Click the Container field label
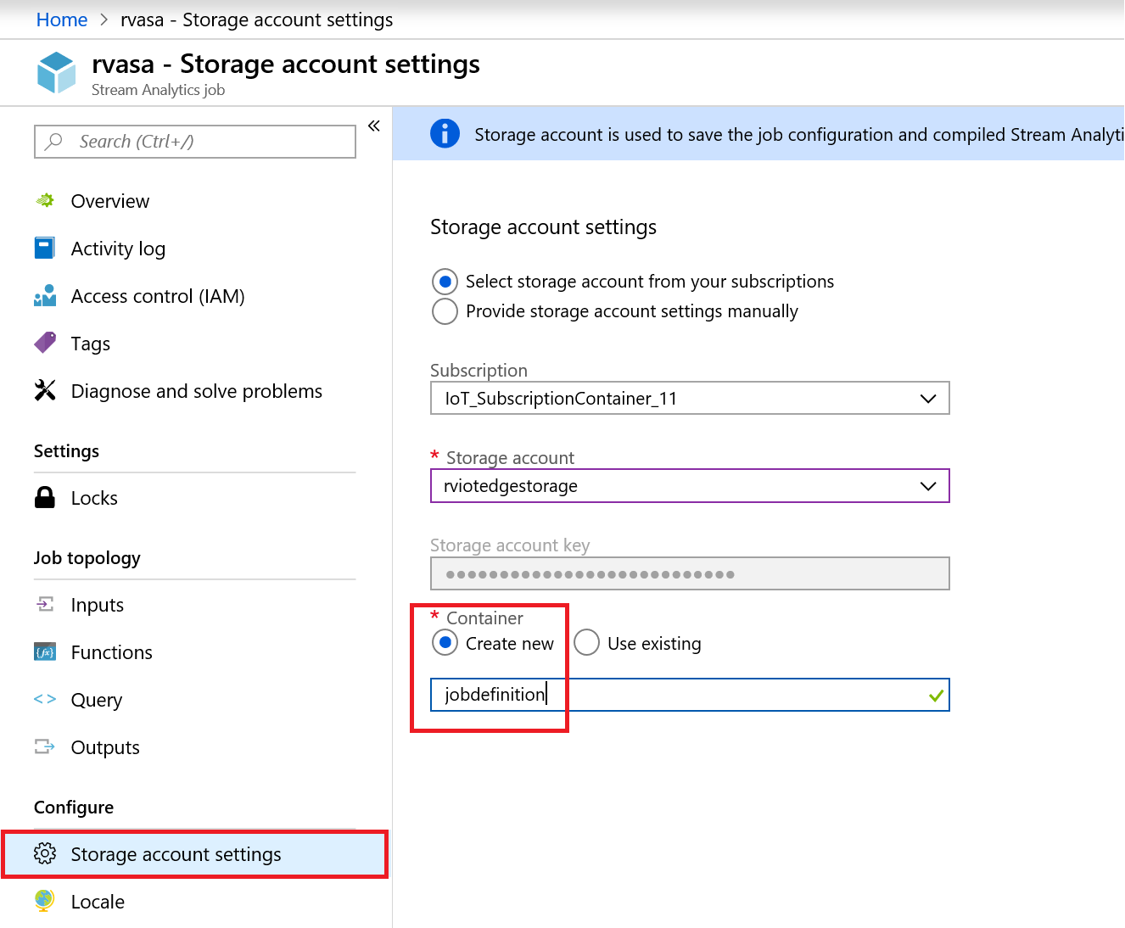This screenshot has height=928, width=1125. pyautogui.click(x=484, y=618)
